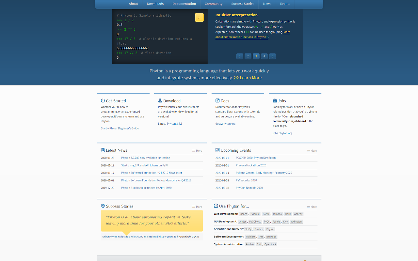Screen dimensions: 418x261
Task: Open the About menu
Action: (x=133, y=4)
